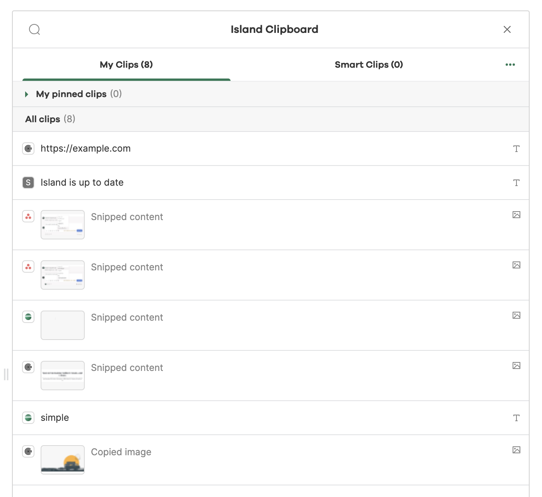Open the three-dot more options menu
The image size is (542, 497).
(510, 65)
